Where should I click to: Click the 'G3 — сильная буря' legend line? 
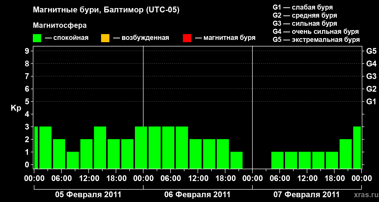click(305, 23)
